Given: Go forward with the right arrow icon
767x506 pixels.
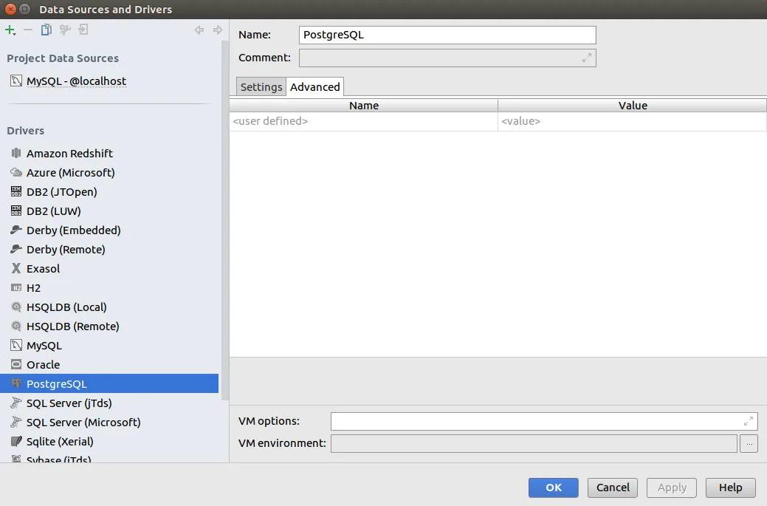Looking at the screenshot, I should 218,30.
